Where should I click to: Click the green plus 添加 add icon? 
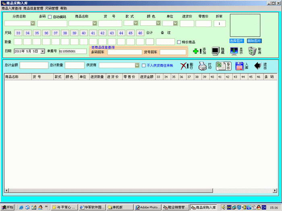tap(196, 51)
